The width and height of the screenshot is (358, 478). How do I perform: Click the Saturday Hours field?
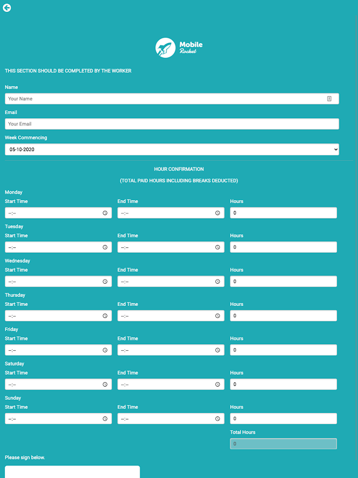283,384
